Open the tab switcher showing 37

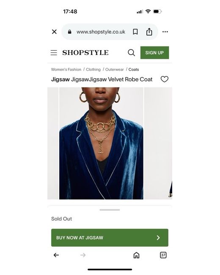click(163, 255)
